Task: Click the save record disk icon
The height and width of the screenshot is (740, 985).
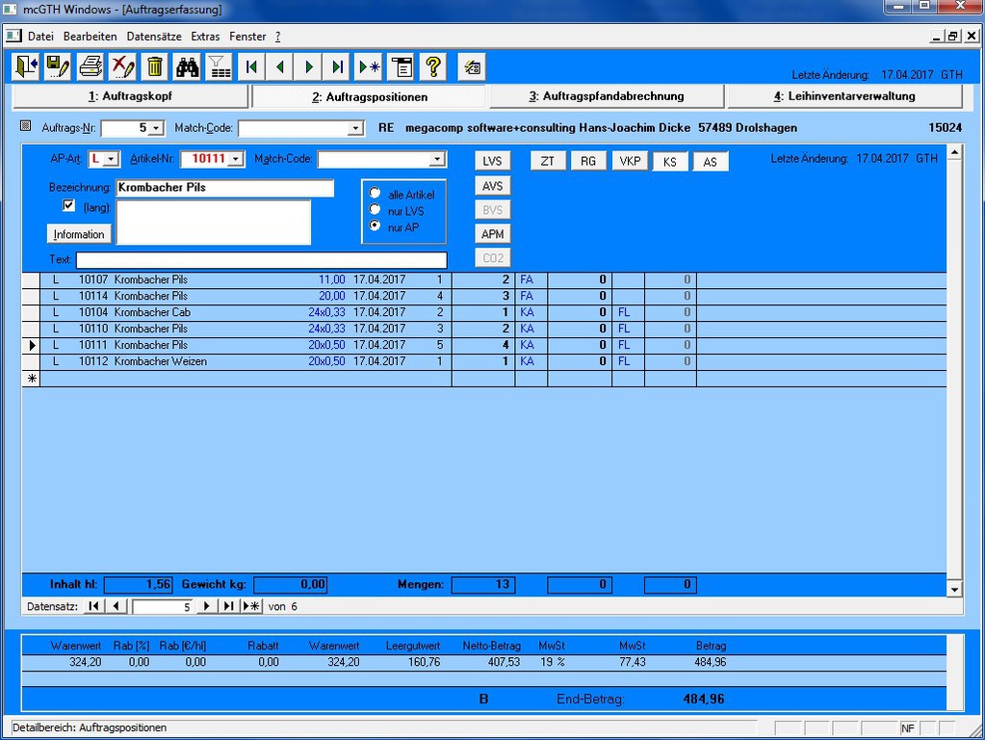Action: click(58, 66)
